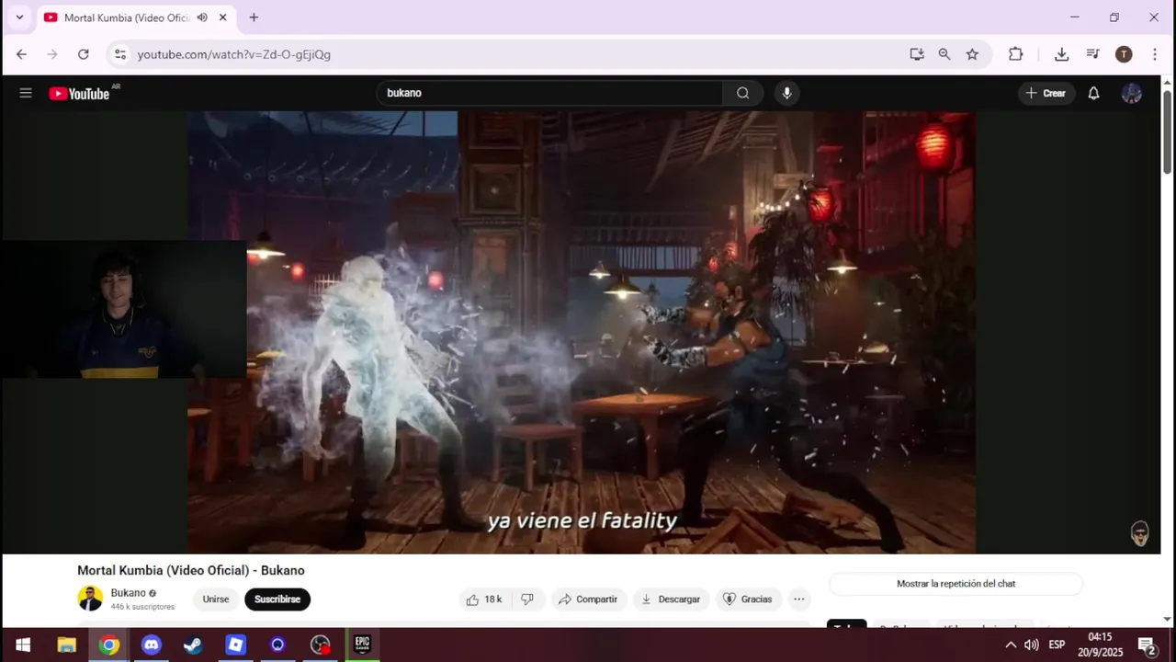Click Mostrar la repetición del chat
Screen dimensions: 1176x662
pyautogui.click(x=955, y=584)
